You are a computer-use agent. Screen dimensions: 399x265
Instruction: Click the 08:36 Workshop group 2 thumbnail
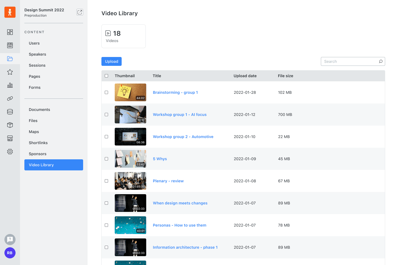131,137
